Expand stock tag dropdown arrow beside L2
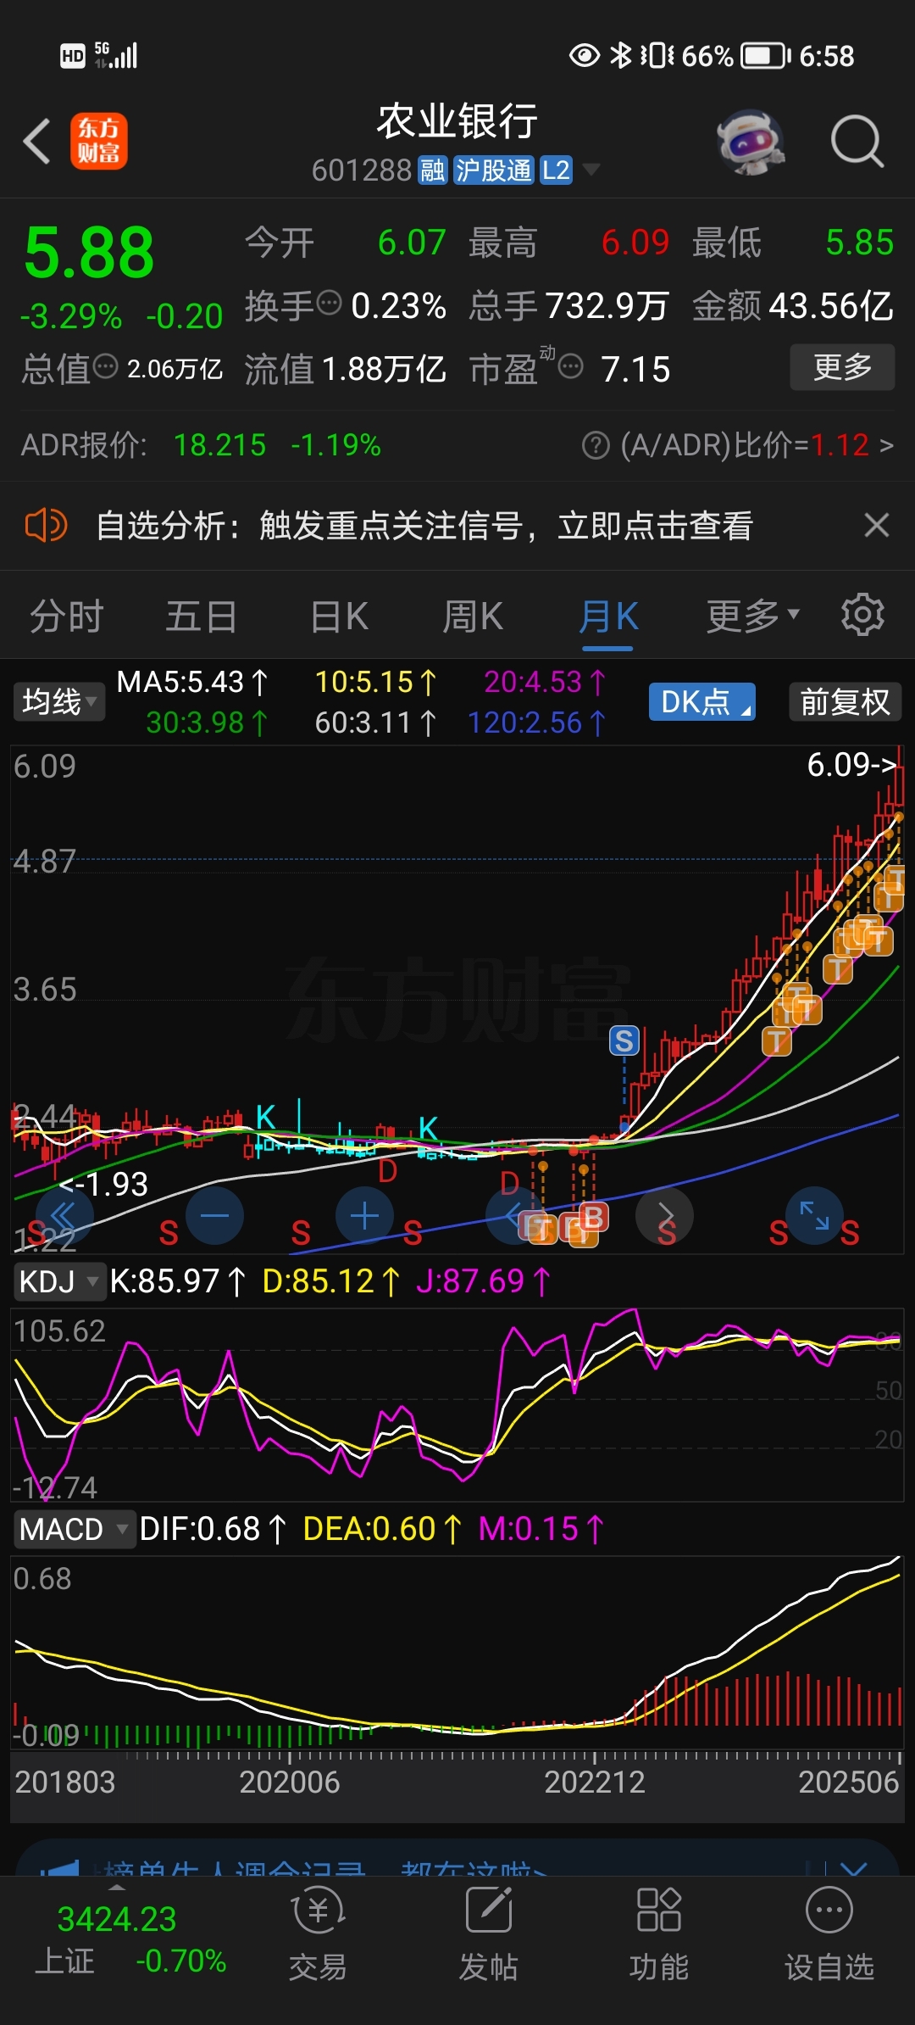 [x=591, y=170]
